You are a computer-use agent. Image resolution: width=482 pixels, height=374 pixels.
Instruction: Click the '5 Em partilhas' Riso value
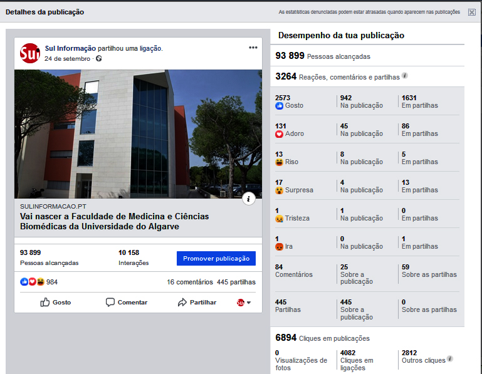tap(419, 158)
